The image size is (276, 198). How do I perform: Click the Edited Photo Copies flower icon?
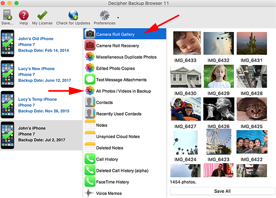click(90, 68)
